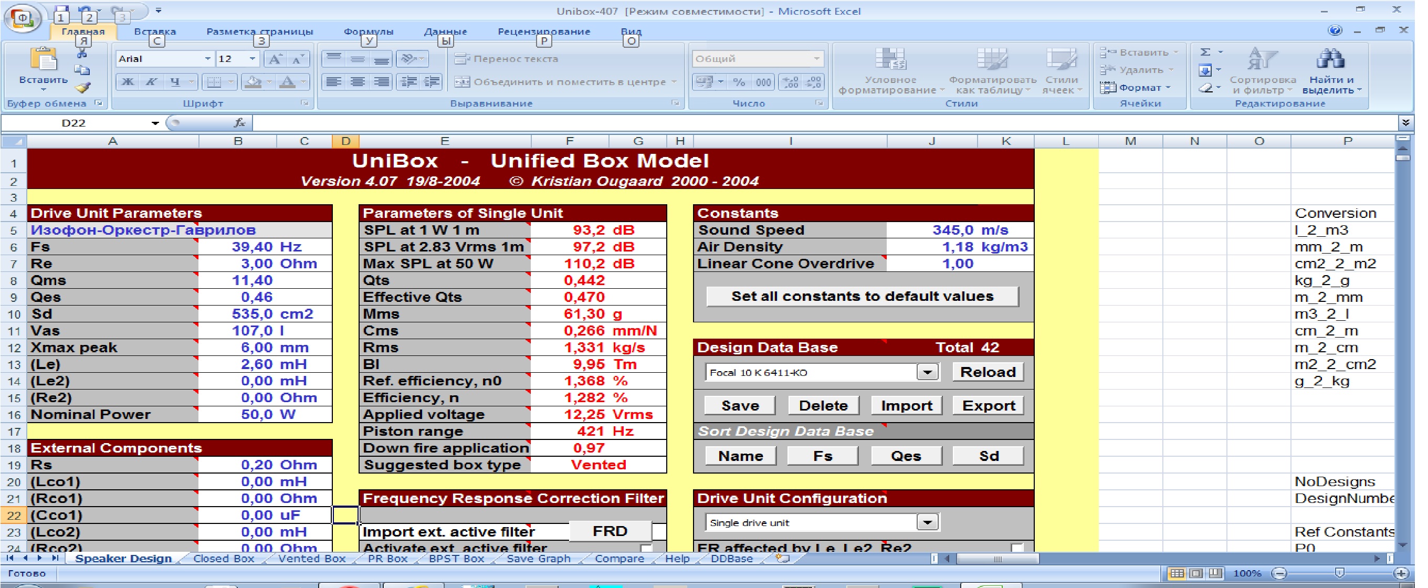Image resolution: width=1428 pixels, height=588 pixels.
Task: Switch to Vented Box sheet tab
Action: pyautogui.click(x=311, y=559)
